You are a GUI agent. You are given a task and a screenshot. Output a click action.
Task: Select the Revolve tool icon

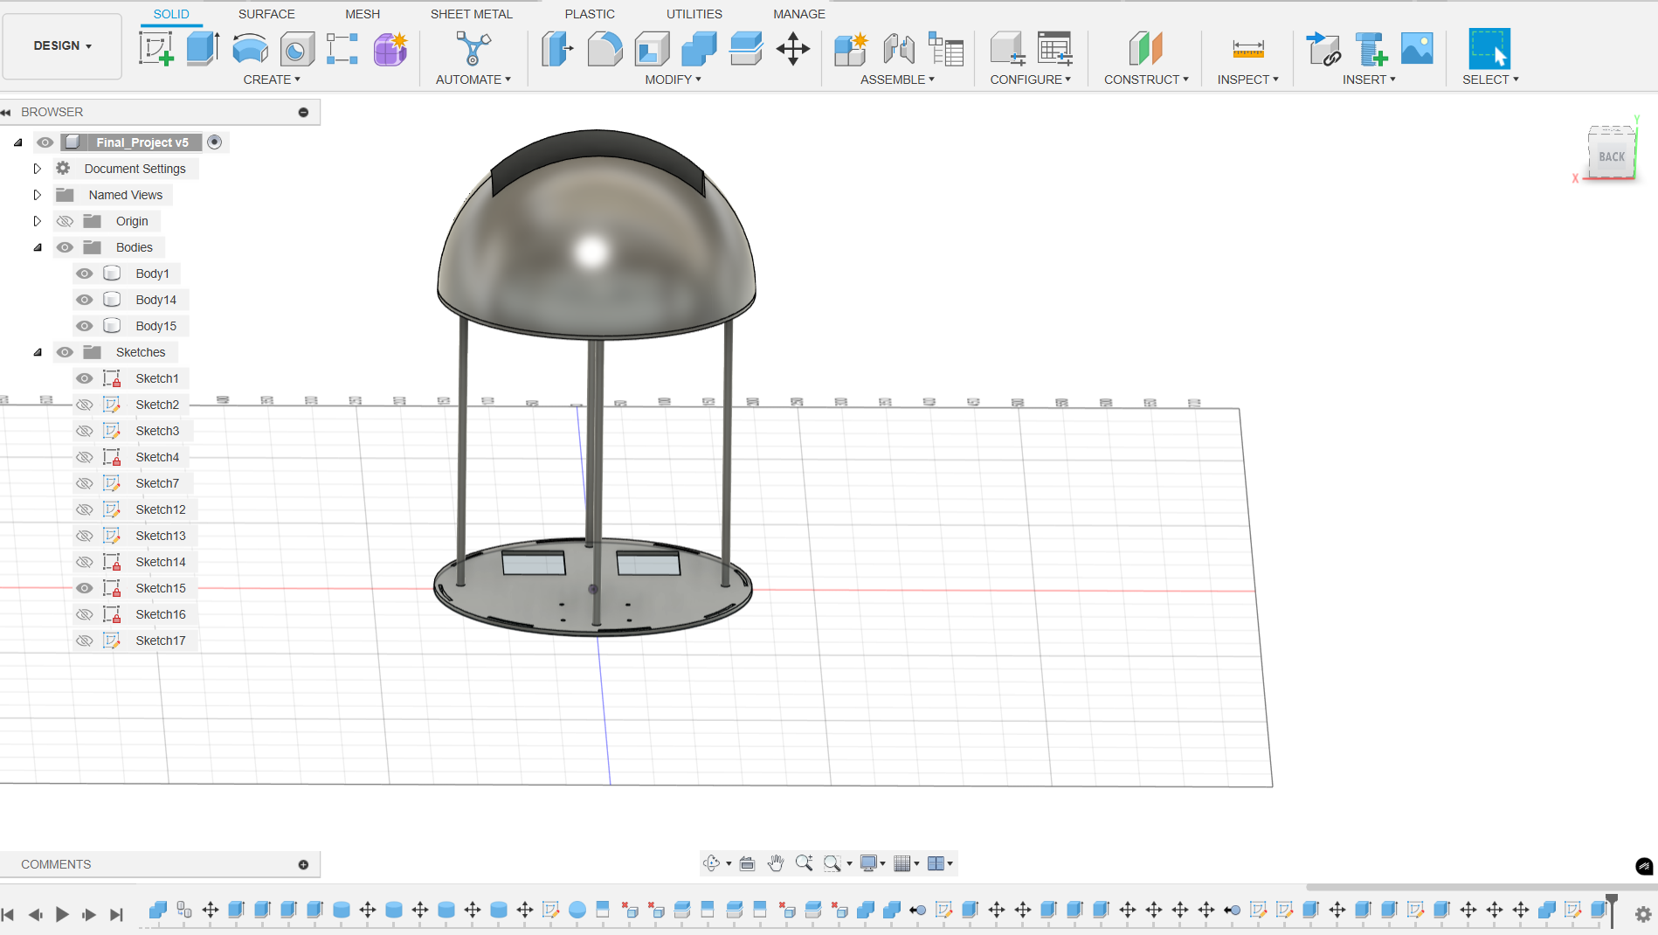tap(250, 49)
